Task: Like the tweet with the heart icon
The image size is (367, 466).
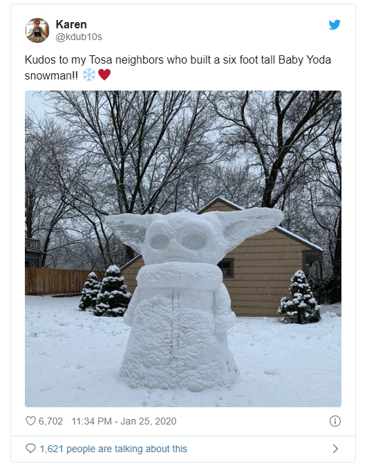Action: tap(30, 421)
